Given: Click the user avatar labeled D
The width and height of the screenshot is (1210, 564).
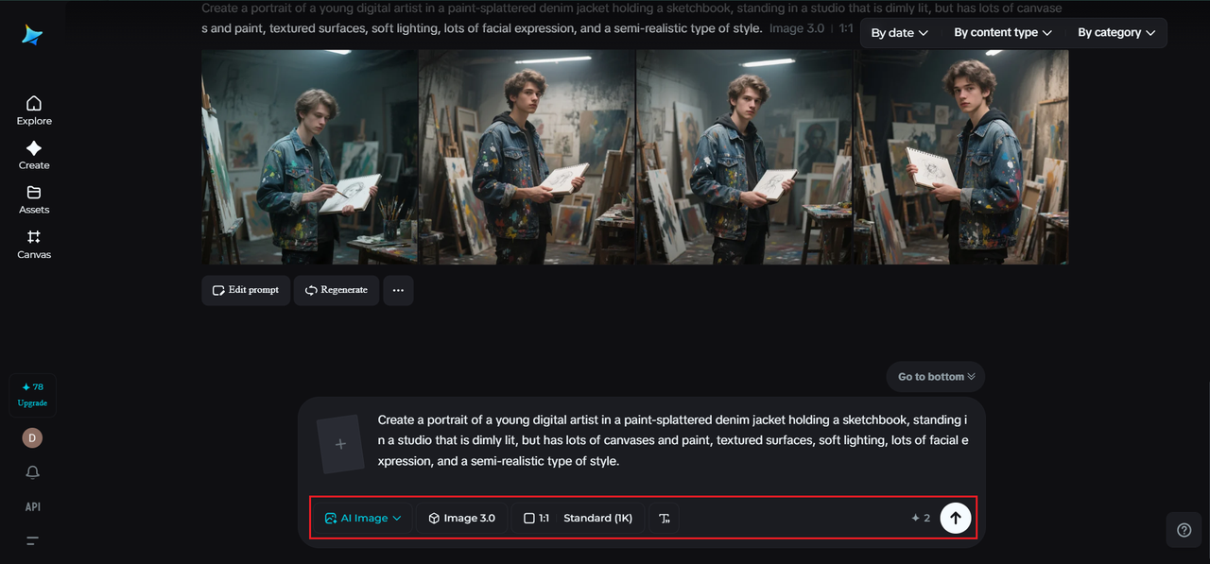Looking at the screenshot, I should [33, 438].
